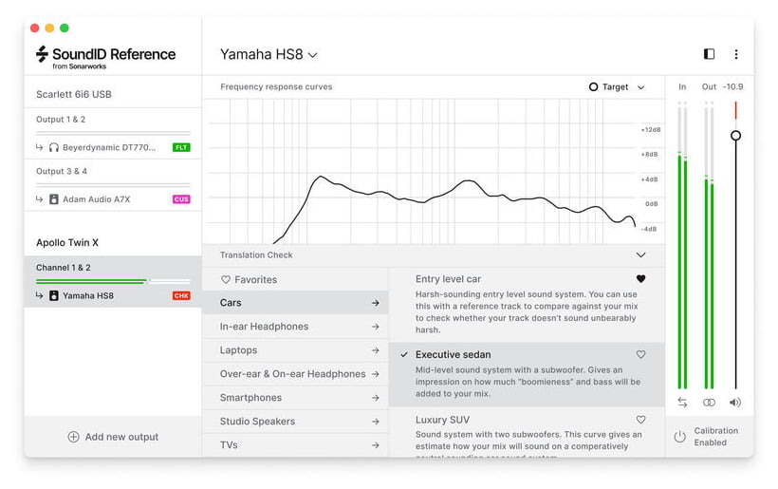778x489 pixels.
Task: Open the Target curve dropdown chevron
Action: 640,87
